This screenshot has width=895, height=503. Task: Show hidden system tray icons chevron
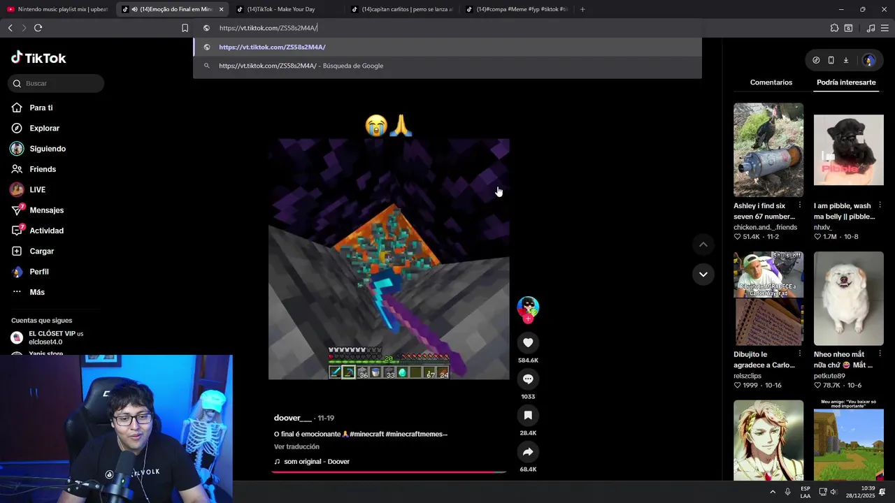(x=771, y=492)
